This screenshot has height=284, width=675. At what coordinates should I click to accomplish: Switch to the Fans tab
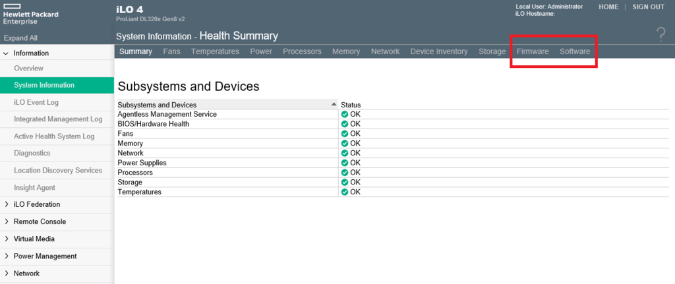(x=172, y=51)
